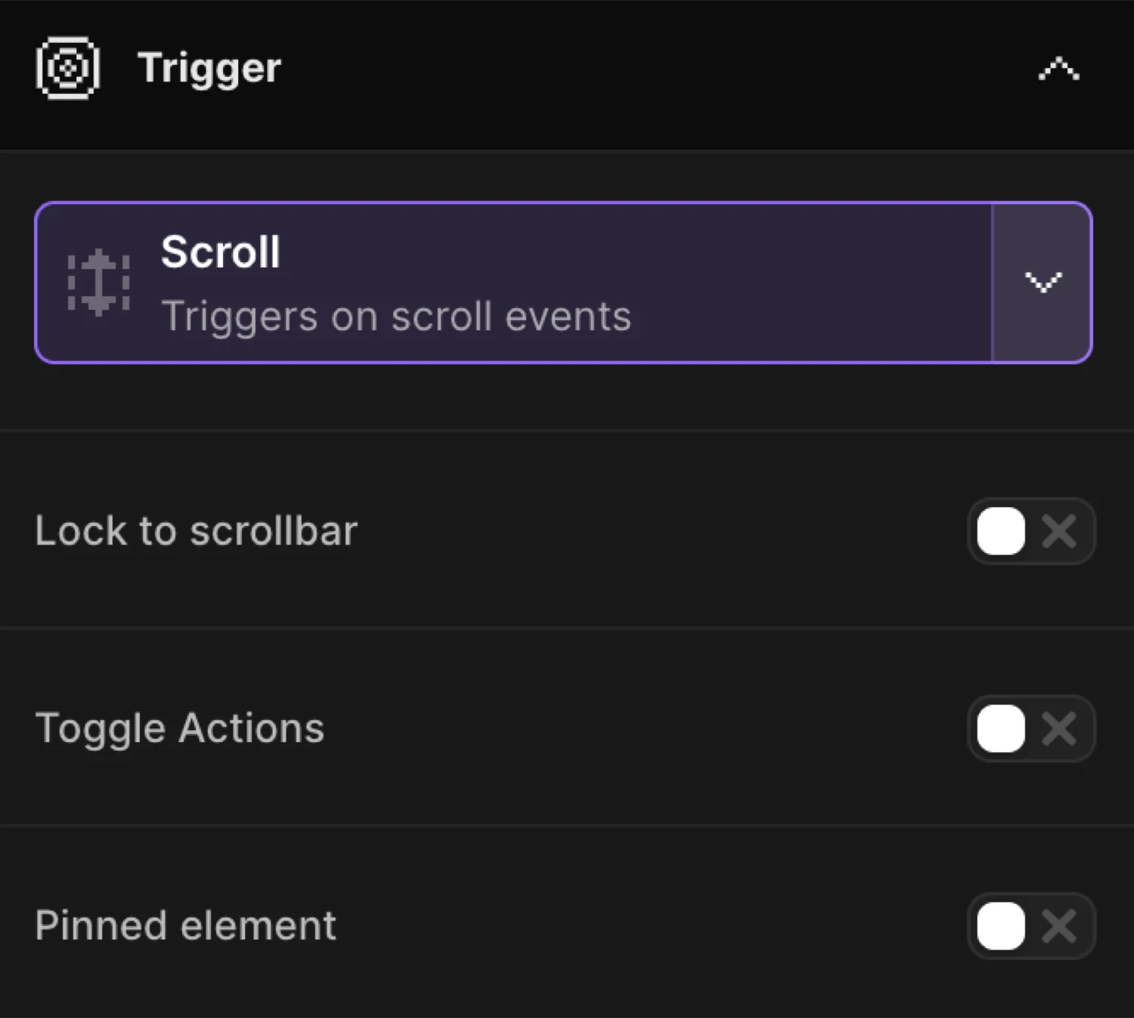The height and width of the screenshot is (1018, 1134).
Task: Clear Toggle Actions with the X icon
Action: click(x=1060, y=729)
